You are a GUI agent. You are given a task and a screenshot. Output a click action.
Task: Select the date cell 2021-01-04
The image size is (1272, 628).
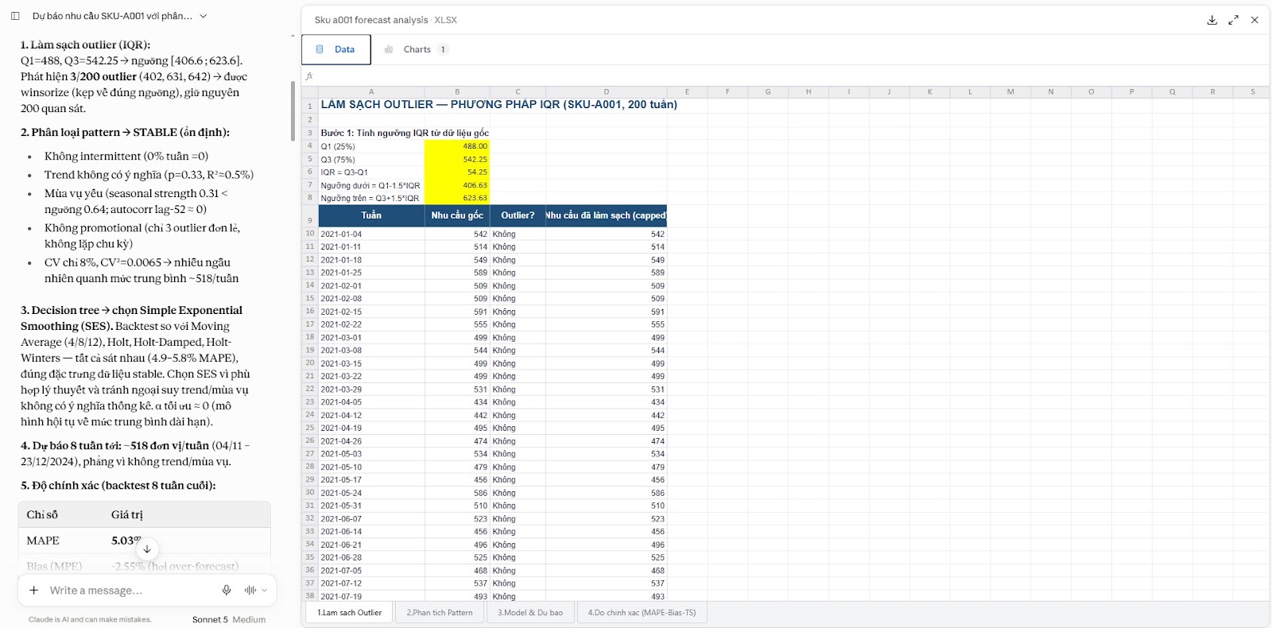coord(371,234)
